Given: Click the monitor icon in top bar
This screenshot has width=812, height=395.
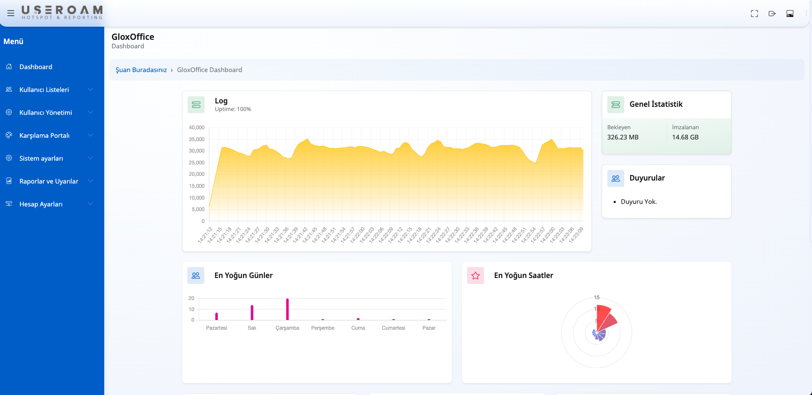Looking at the screenshot, I should click(x=790, y=14).
